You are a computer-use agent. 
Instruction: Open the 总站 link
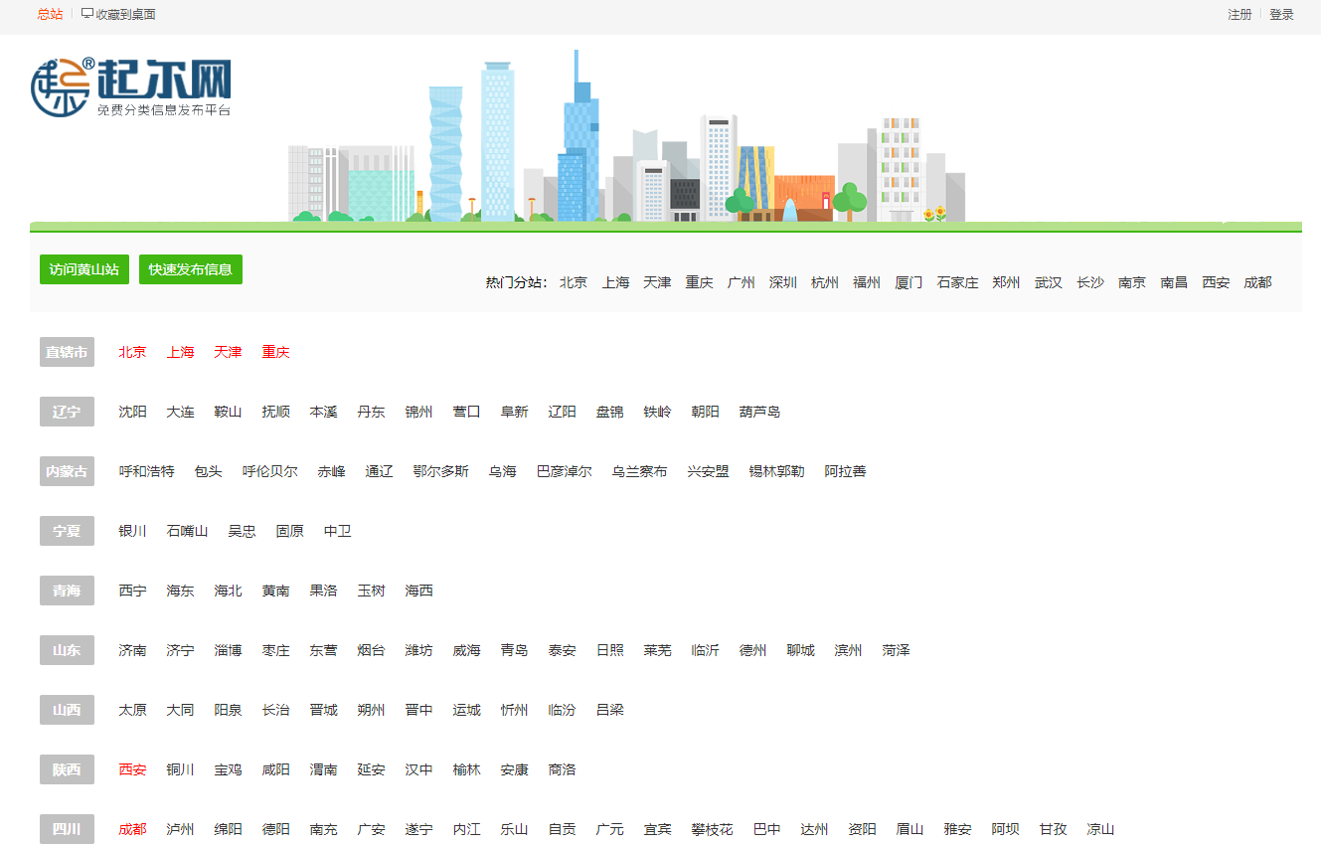point(50,14)
